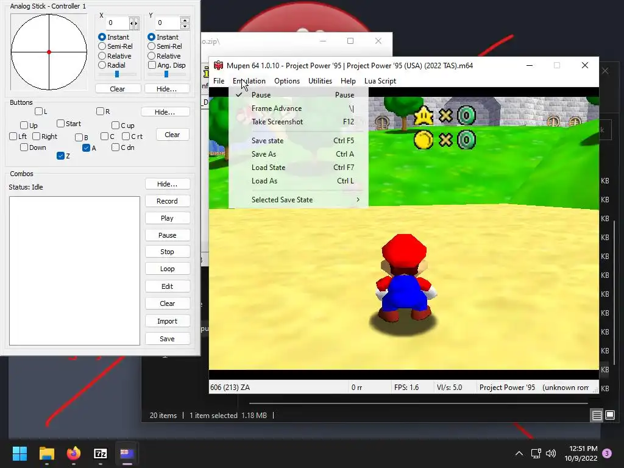Viewport: 624px width, 468px height.
Task: Clear the analog stick values
Action: tap(118, 89)
